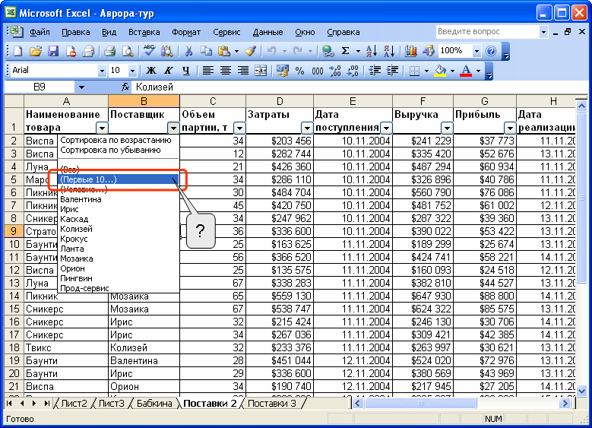
Task: Run the spelling check tool
Action: (149, 51)
